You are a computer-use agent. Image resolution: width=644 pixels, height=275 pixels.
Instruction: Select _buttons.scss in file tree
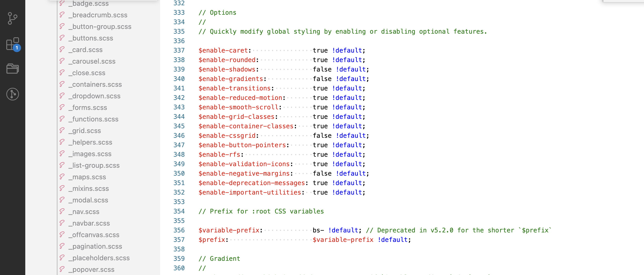(x=91, y=38)
